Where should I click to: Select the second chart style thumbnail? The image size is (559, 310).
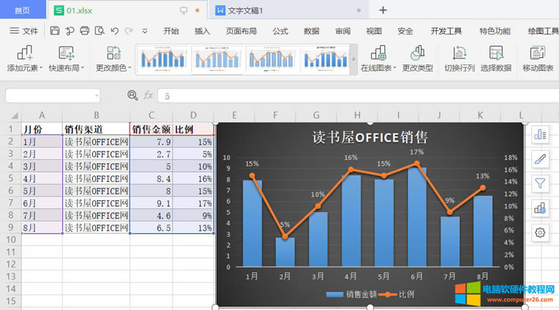[217, 58]
